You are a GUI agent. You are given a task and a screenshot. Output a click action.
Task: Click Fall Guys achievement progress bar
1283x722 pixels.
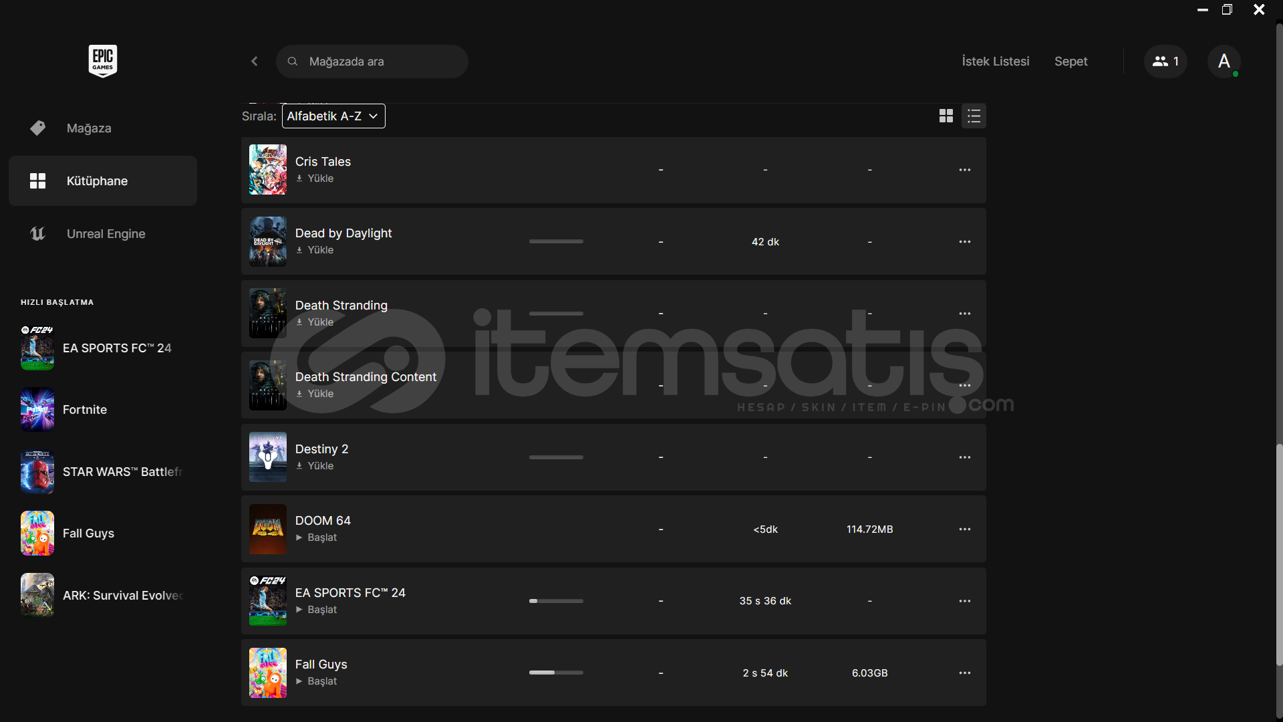556,673
